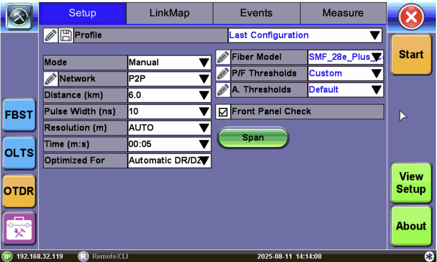This screenshot has width=437, height=262.
Task: Select the FBST test mode button
Action: pyautogui.click(x=19, y=115)
